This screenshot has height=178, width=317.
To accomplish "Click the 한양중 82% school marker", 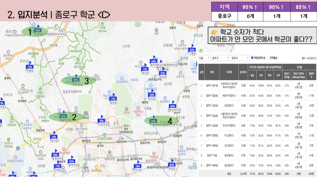I will coord(172,165).
